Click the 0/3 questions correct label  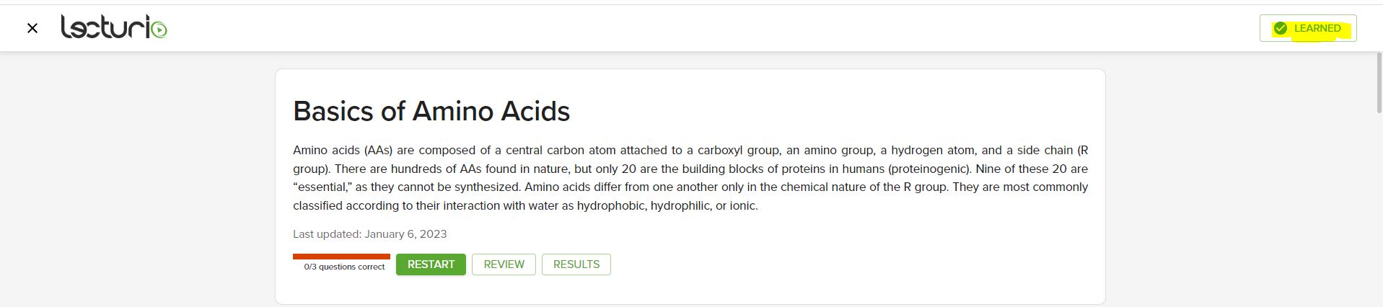[x=344, y=267]
